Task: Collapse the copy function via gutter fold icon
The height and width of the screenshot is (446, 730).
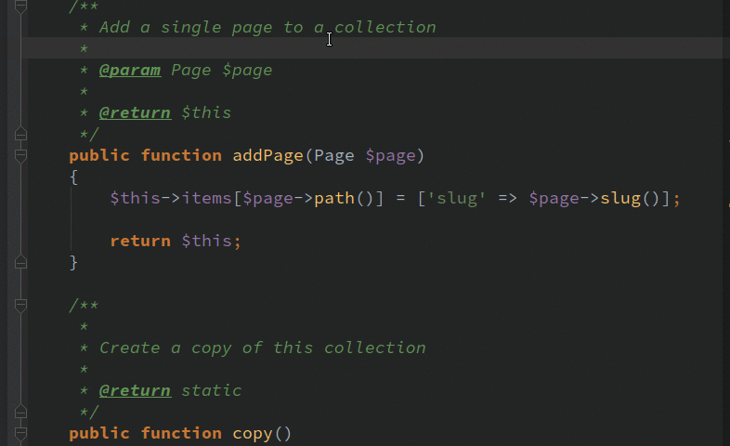Action: click(20, 433)
